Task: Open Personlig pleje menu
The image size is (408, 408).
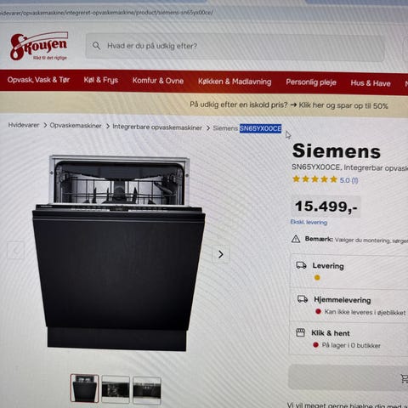Action: tap(311, 82)
